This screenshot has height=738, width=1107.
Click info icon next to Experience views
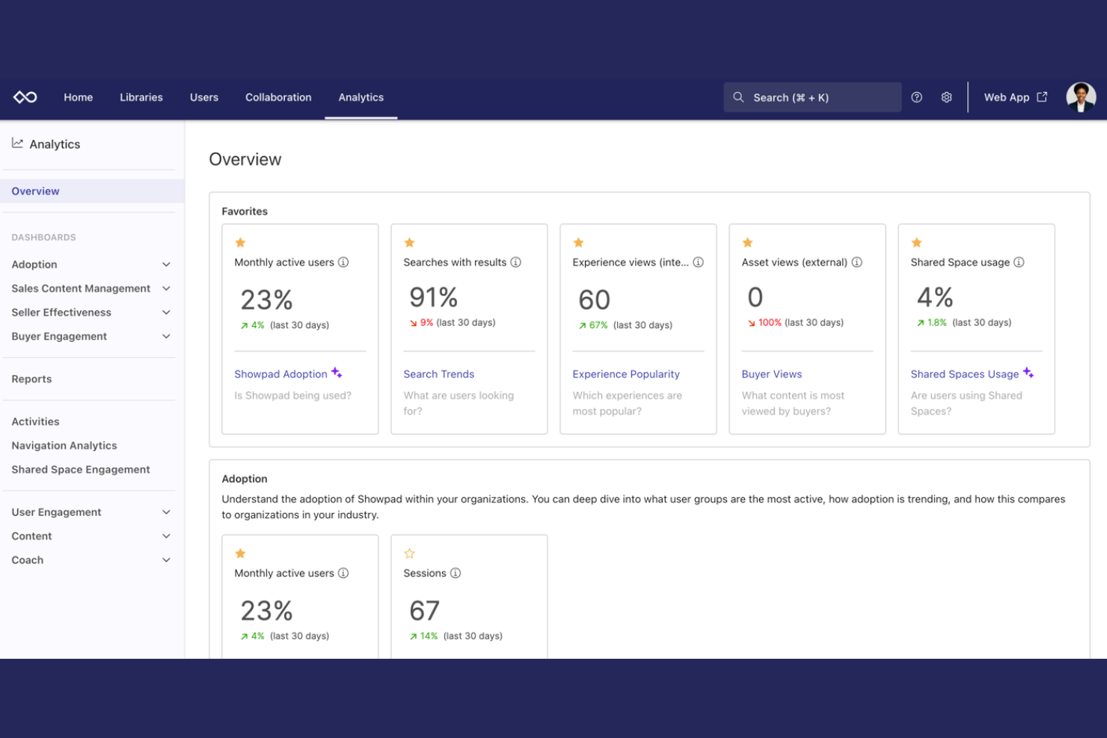click(x=698, y=262)
